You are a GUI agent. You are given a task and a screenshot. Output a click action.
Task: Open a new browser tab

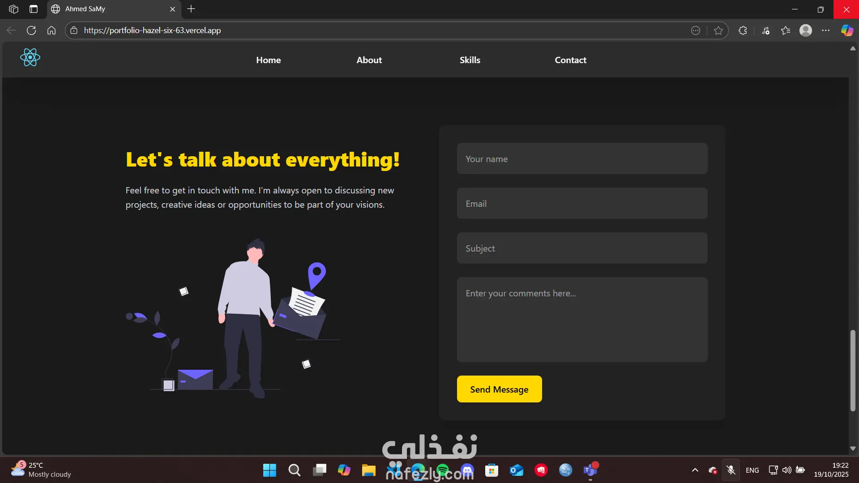(191, 9)
